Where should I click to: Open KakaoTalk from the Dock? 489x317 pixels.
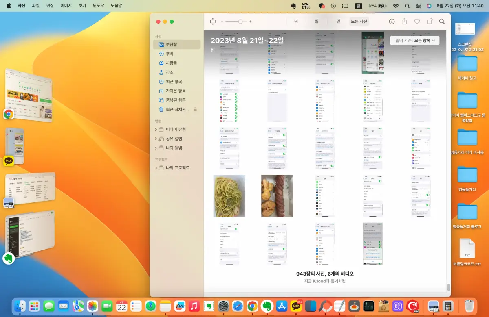296,306
